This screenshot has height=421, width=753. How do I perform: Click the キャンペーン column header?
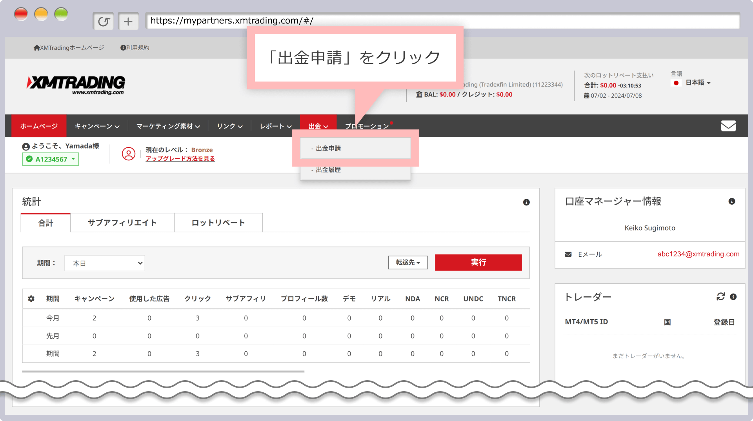coord(95,299)
